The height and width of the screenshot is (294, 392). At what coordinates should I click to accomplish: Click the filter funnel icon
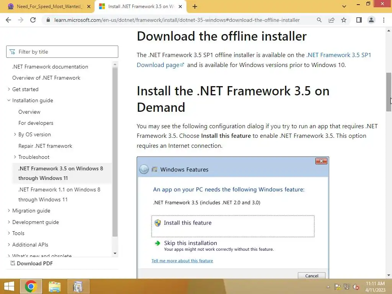click(12, 52)
